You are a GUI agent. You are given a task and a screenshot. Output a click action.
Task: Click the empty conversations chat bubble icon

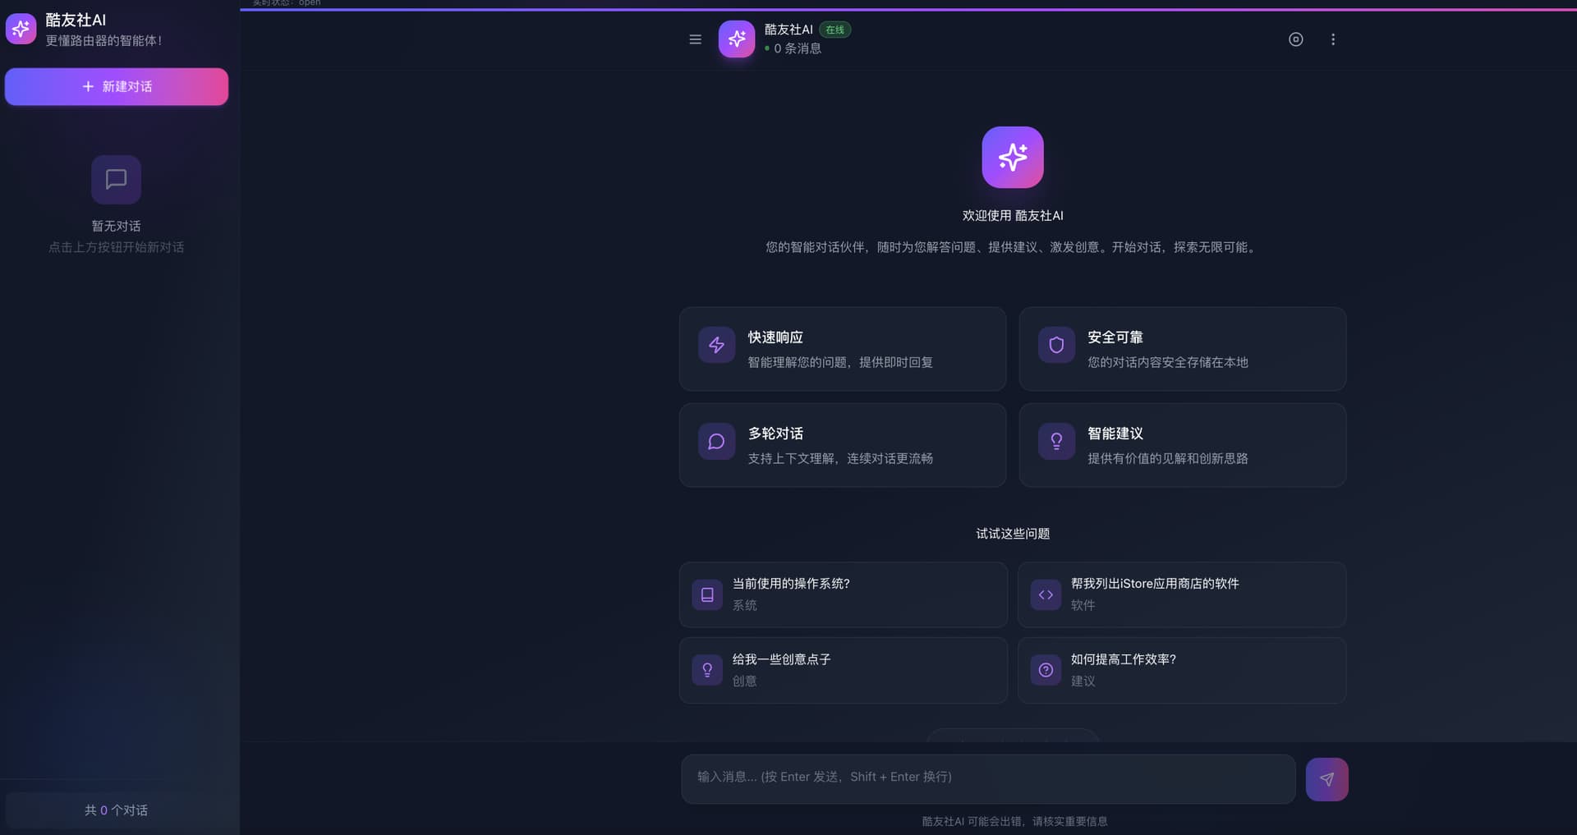pos(116,180)
